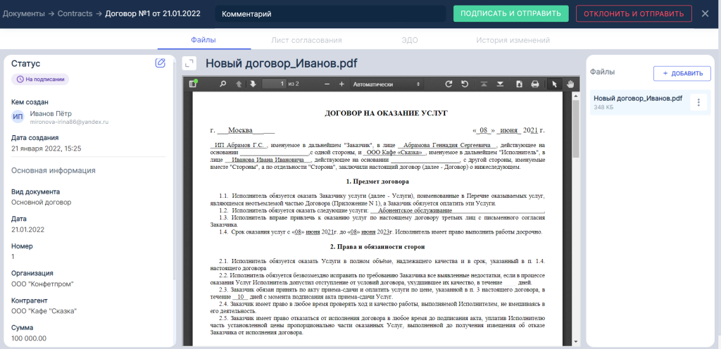Viewport: 721px width, 349px height.
Task: Open the find-in-document magnifier
Action: [x=223, y=84]
